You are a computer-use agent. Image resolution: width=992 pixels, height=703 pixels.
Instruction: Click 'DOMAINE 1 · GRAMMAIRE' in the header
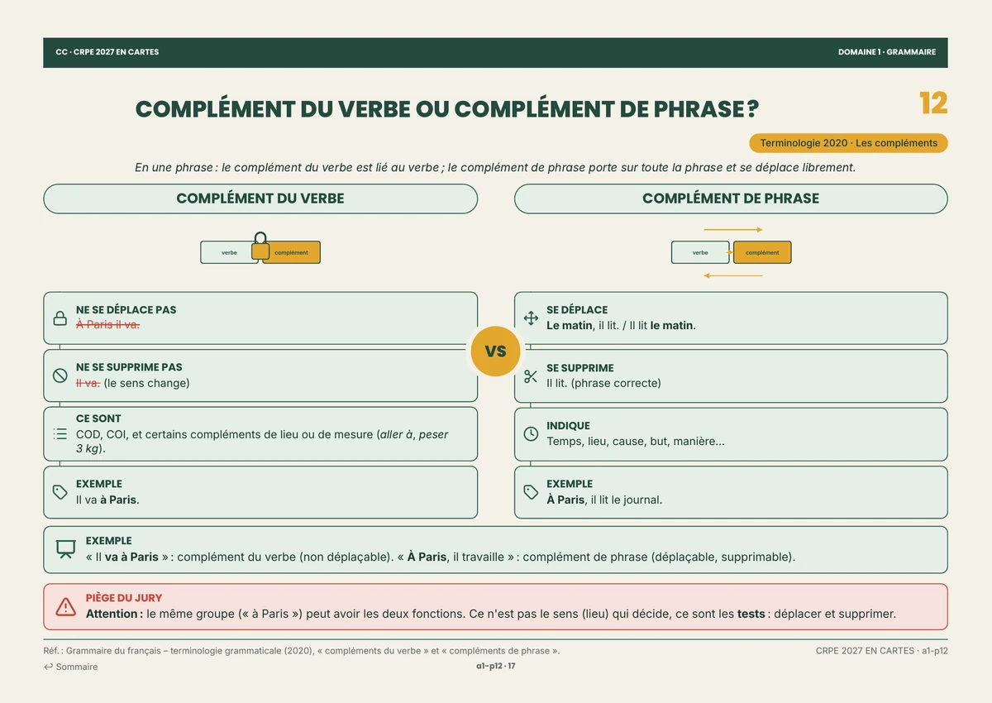pos(887,52)
